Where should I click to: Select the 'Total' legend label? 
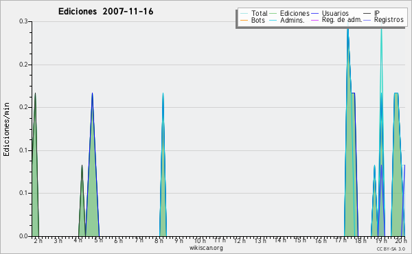point(260,13)
